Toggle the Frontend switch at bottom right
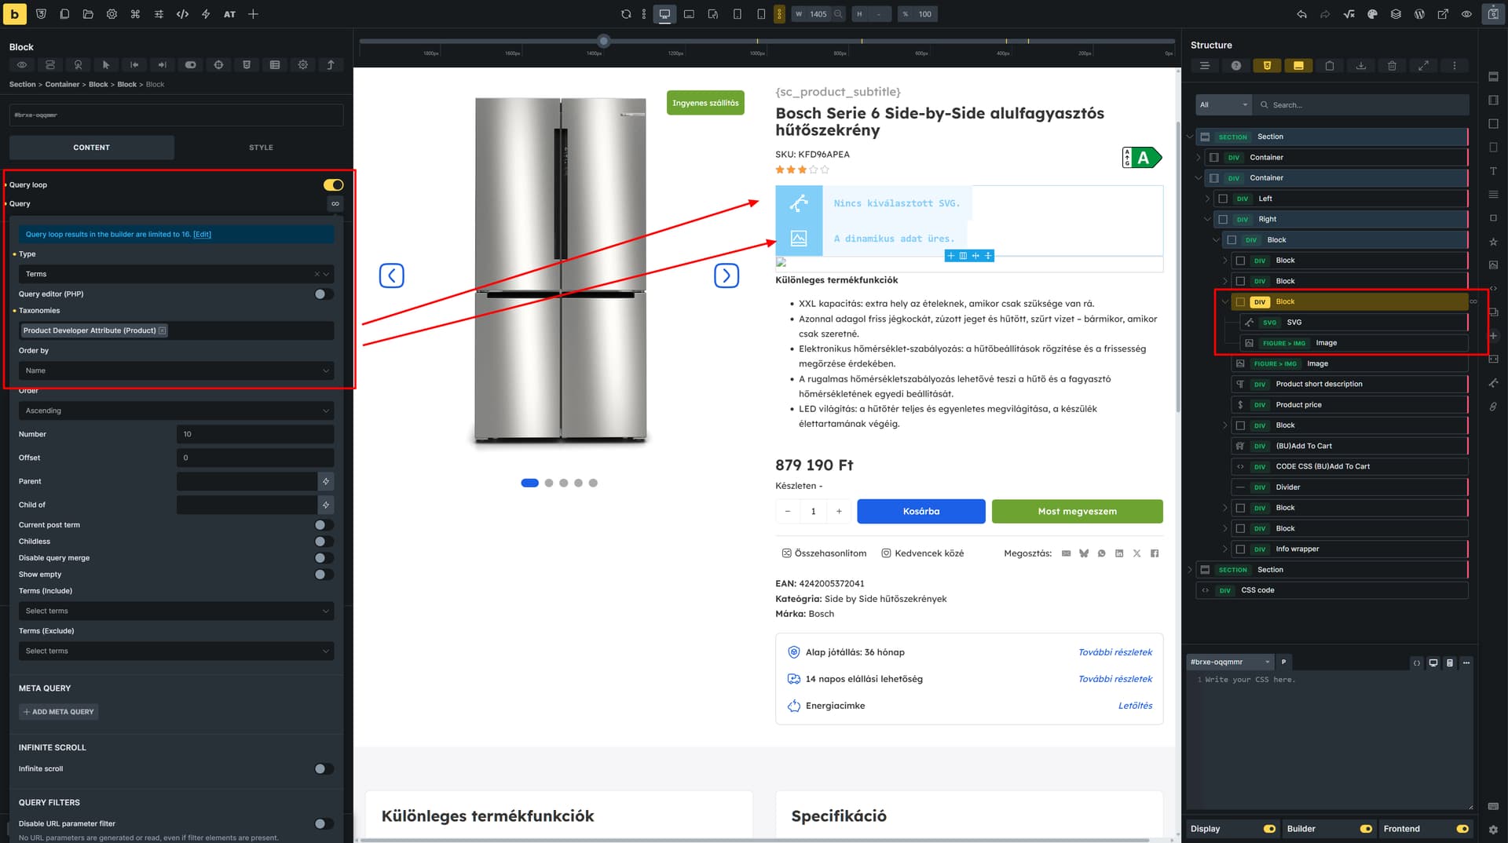1508x843 pixels. (1462, 829)
